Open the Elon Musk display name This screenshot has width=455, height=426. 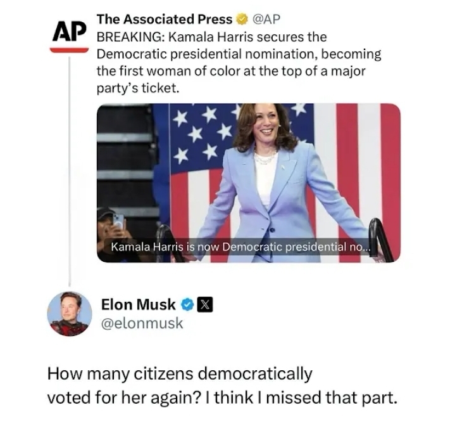click(139, 304)
